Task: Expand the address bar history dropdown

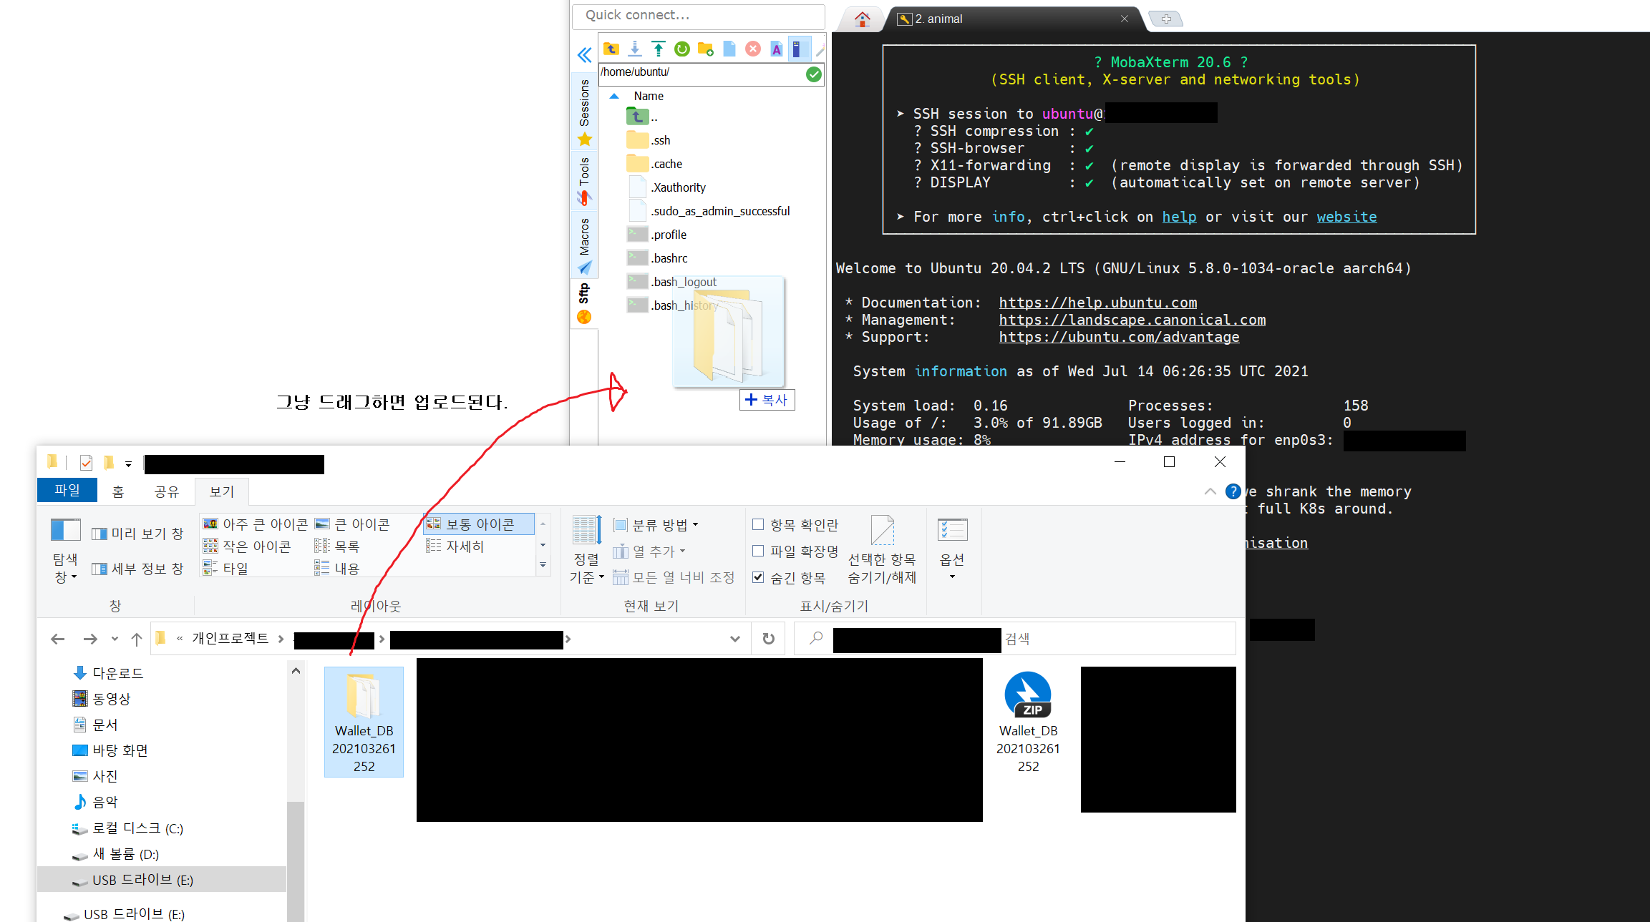Action: click(x=734, y=639)
